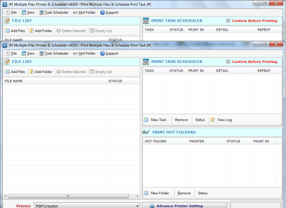Click Add Folder in the back window
This screenshot has height=208, width=286.
(x=41, y=31)
